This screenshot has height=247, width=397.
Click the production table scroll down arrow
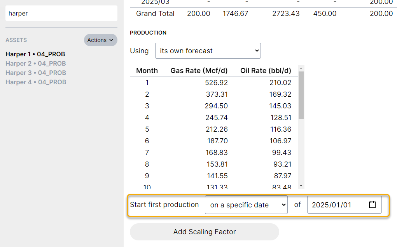click(301, 186)
